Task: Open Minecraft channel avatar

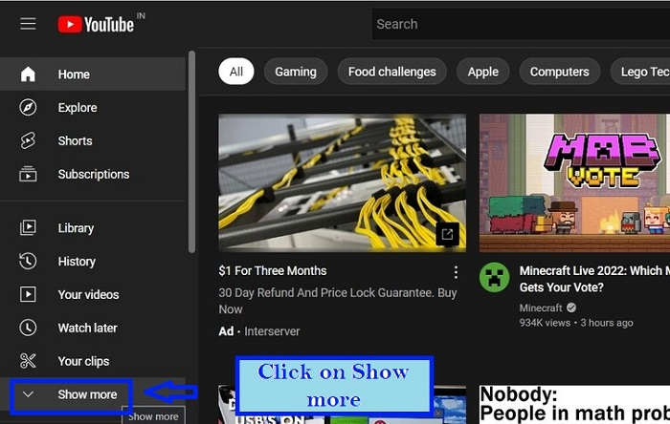Action: (494, 277)
